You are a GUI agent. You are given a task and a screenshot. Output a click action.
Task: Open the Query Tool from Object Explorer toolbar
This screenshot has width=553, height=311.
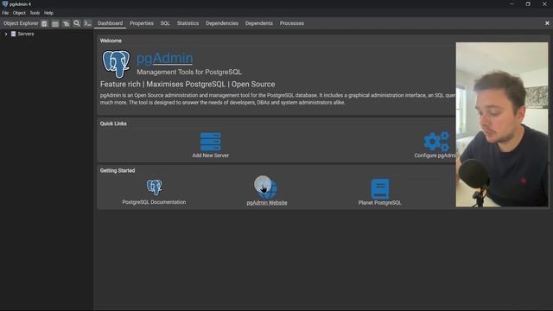click(x=44, y=23)
